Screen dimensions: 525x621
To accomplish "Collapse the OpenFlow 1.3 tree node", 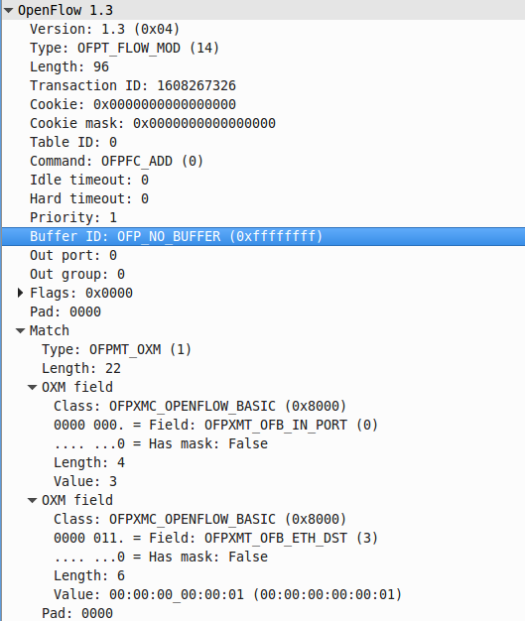I will [x=8, y=11].
